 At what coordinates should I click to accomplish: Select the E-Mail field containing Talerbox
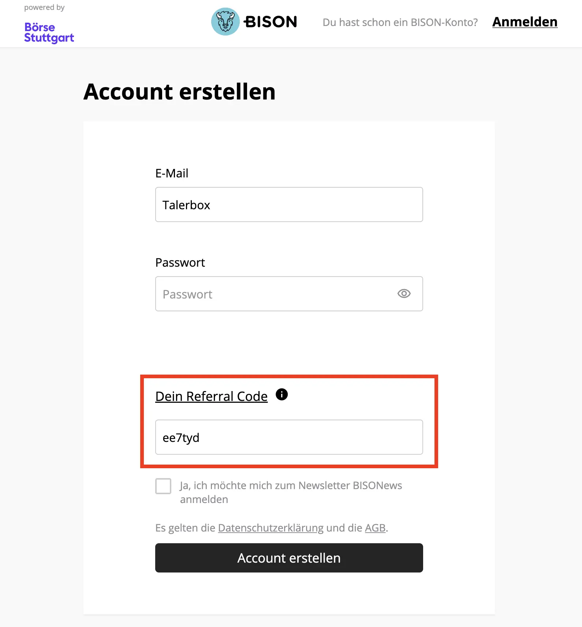coord(289,204)
